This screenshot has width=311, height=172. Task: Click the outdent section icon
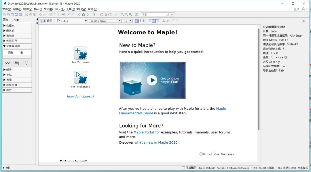click(x=73, y=15)
